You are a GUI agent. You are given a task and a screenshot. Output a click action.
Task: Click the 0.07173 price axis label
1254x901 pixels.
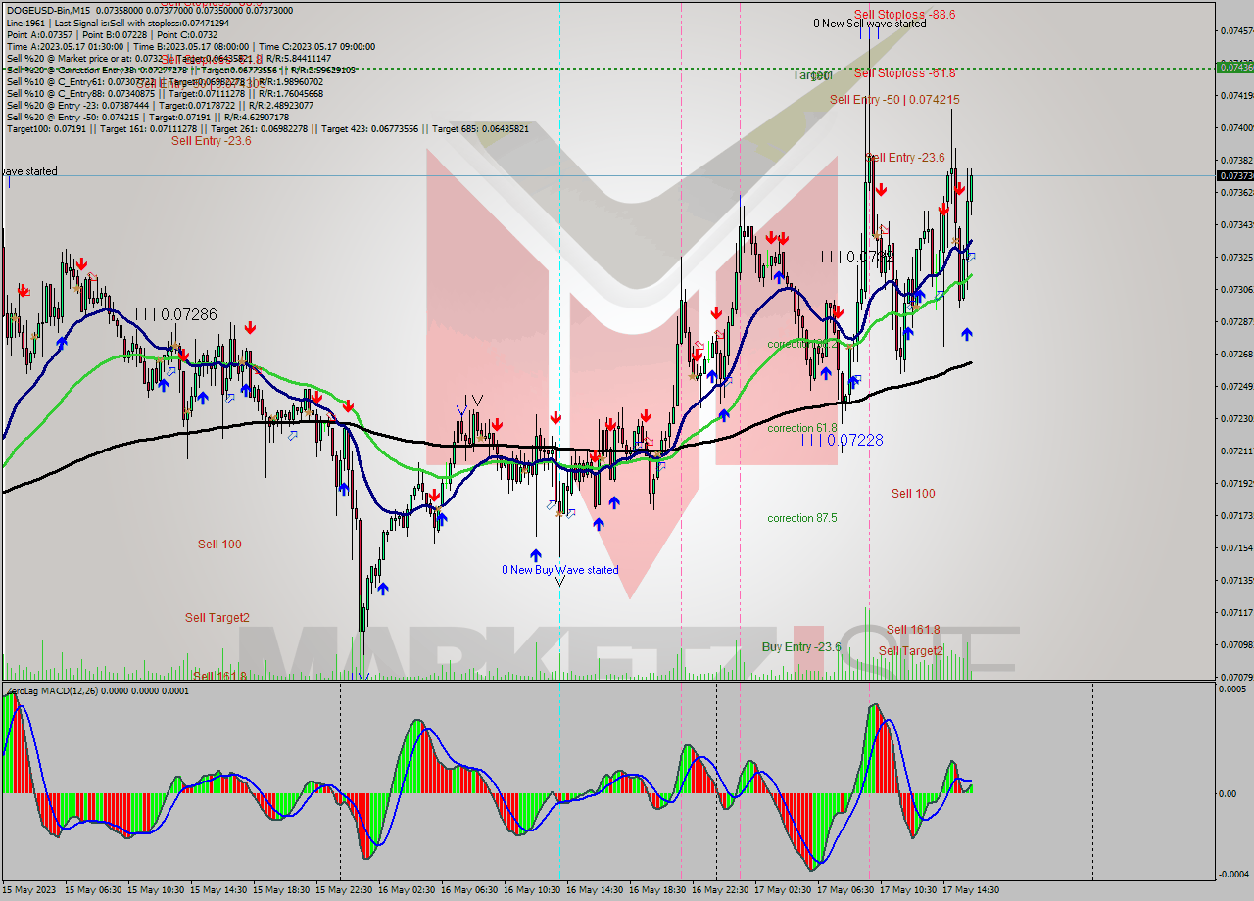click(1236, 515)
